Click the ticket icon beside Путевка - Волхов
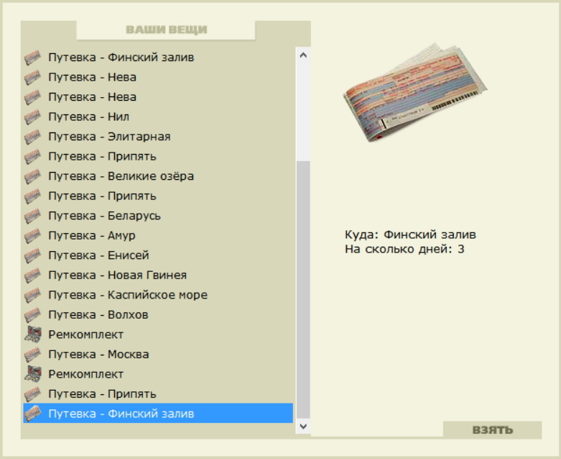The height and width of the screenshot is (459, 561). coord(32,315)
